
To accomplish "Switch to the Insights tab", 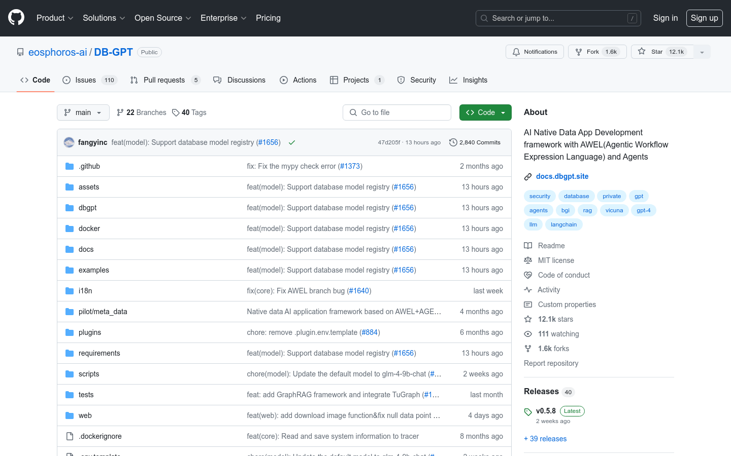I will pyautogui.click(x=468, y=80).
